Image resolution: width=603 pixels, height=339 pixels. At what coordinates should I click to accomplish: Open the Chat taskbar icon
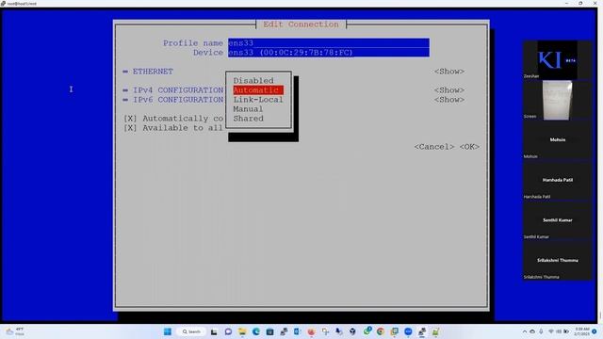click(228, 331)
